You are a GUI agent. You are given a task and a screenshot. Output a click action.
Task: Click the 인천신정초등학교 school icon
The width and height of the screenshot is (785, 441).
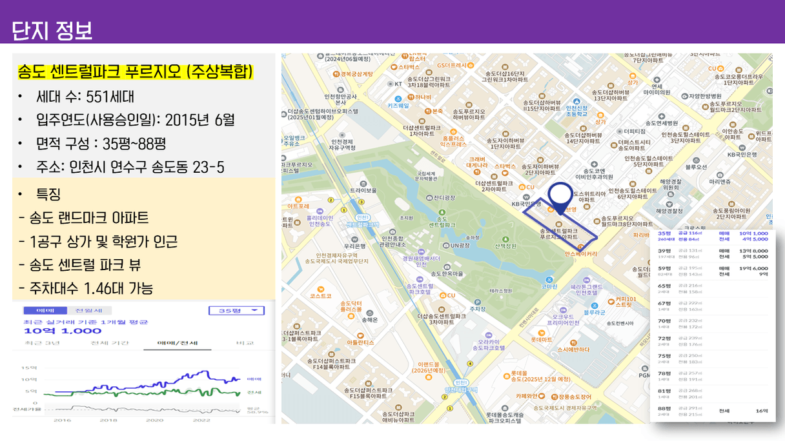point(576,100)
